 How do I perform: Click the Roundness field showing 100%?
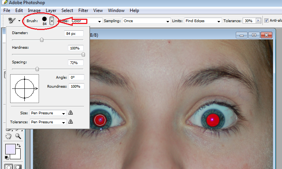76,86
